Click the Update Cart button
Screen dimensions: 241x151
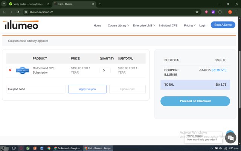click(127, 89)
